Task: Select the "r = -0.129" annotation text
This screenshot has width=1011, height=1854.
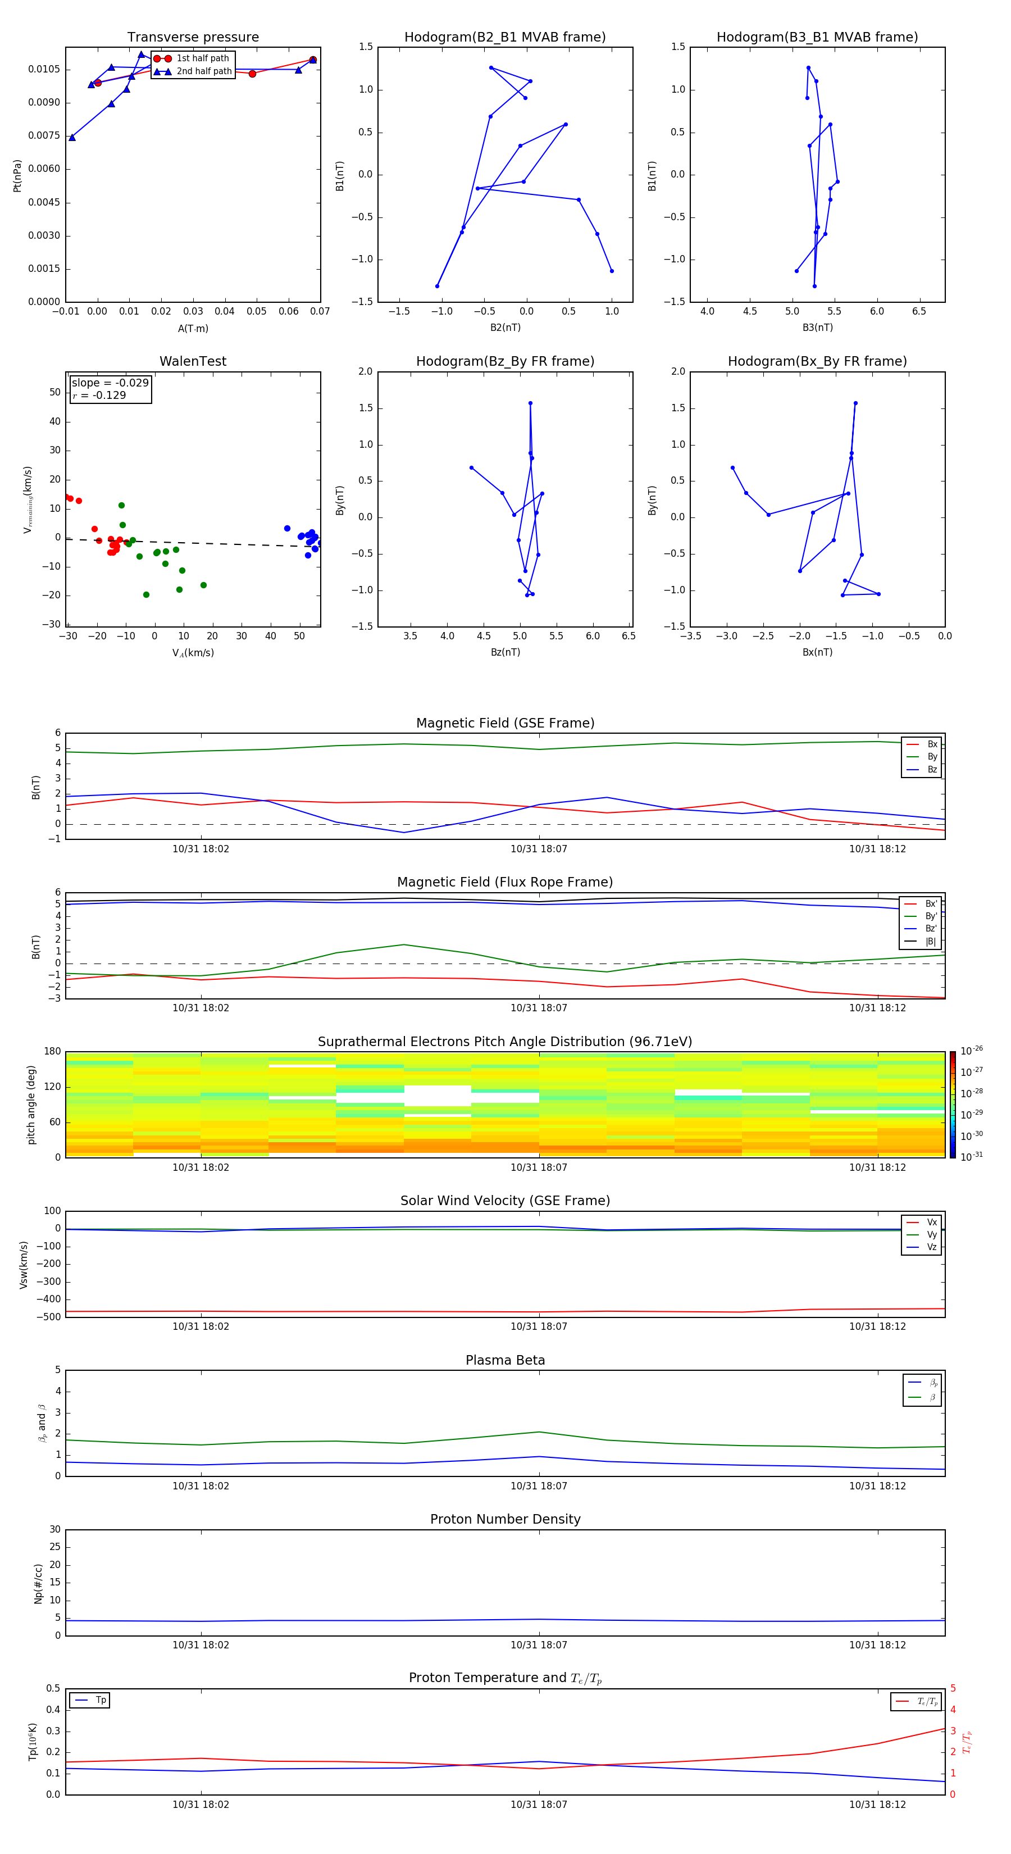Action: 99,395
